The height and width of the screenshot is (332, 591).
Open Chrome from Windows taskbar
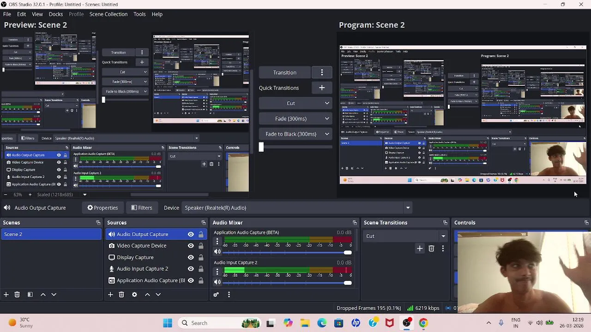coord(423,323)
